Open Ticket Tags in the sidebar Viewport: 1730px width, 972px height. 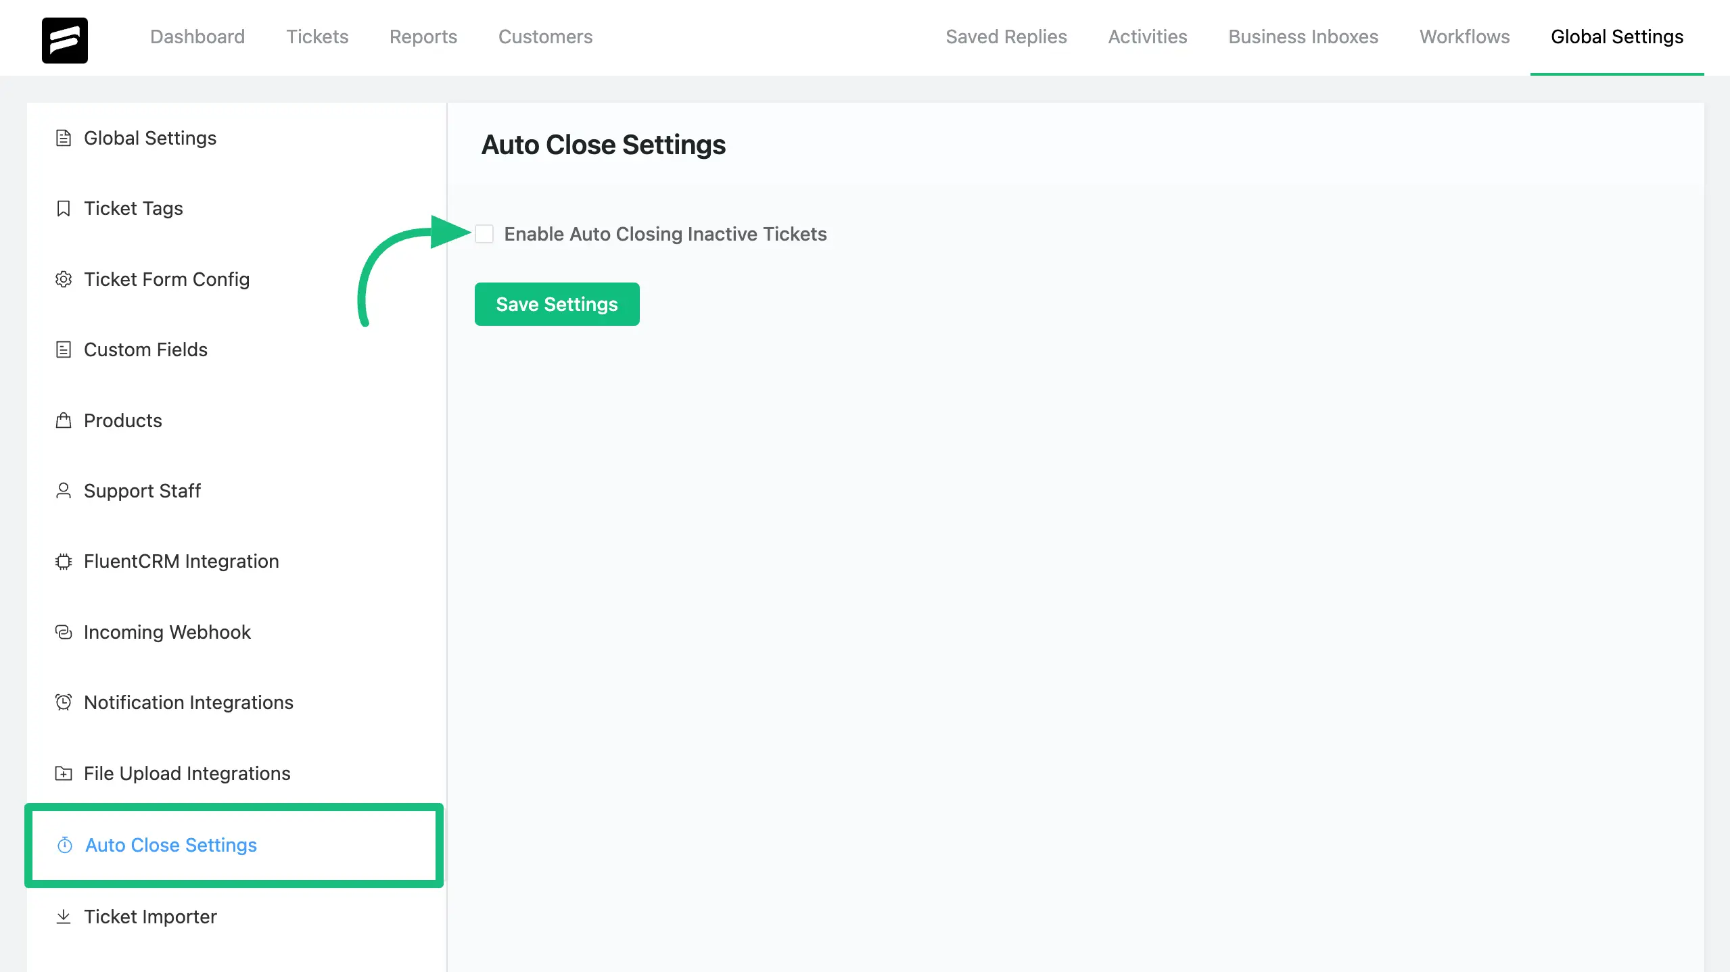237,208
